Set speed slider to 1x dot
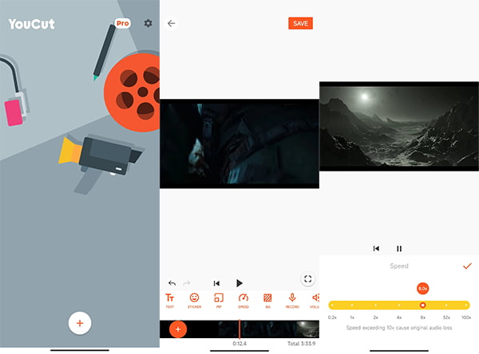The height and width of the screenshot is (354, 479). pyautogui.click(x=352, y=305)
